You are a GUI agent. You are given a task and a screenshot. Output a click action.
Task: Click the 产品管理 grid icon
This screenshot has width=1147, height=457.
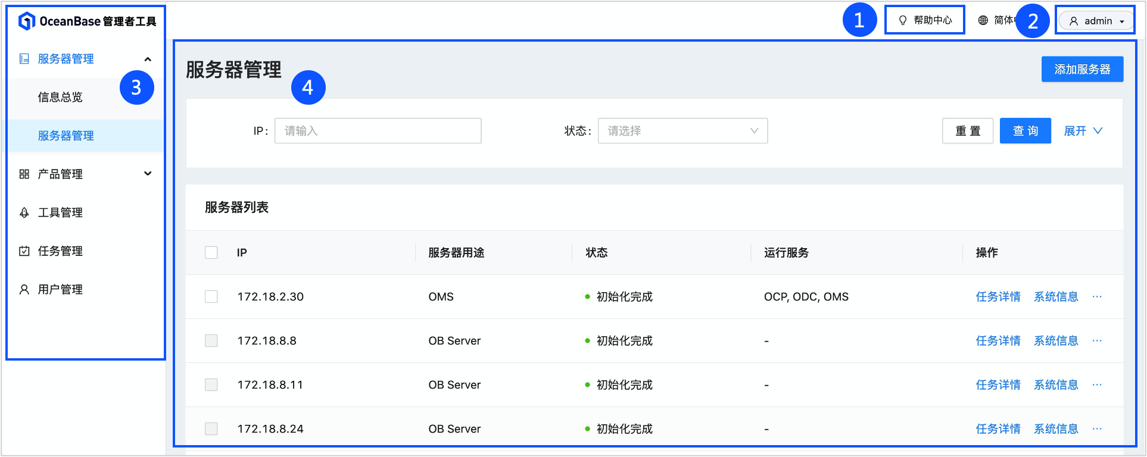24,174
